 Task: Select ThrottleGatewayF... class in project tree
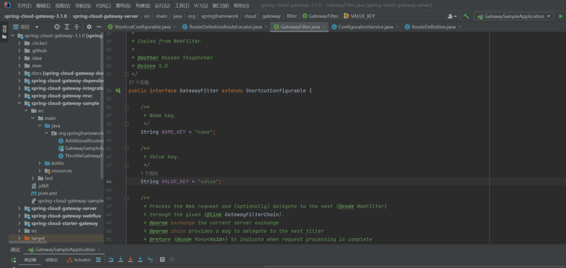(x=81, y=156)
